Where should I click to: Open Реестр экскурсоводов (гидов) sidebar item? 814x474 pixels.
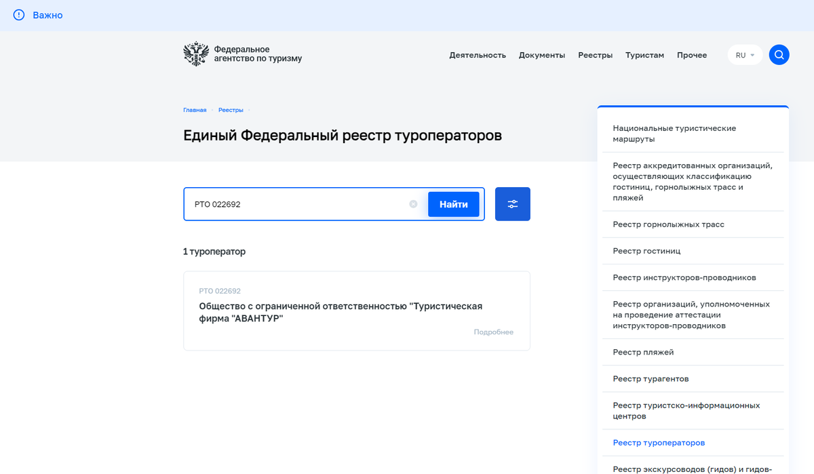point(693,467)
